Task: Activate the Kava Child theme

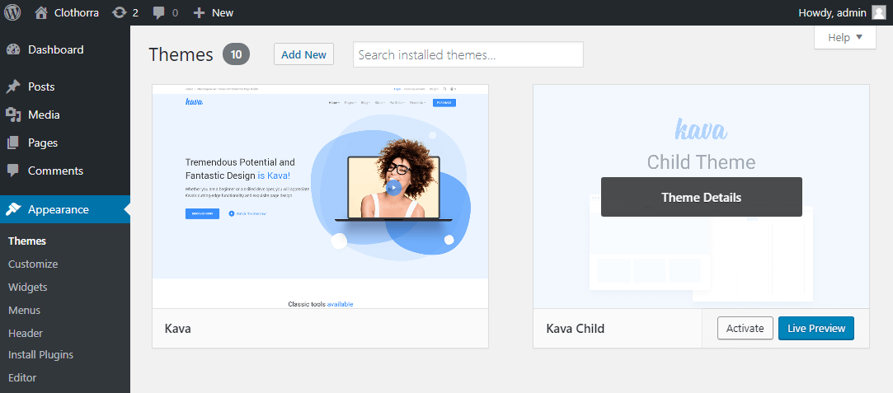Action: (x=745, y=328)
